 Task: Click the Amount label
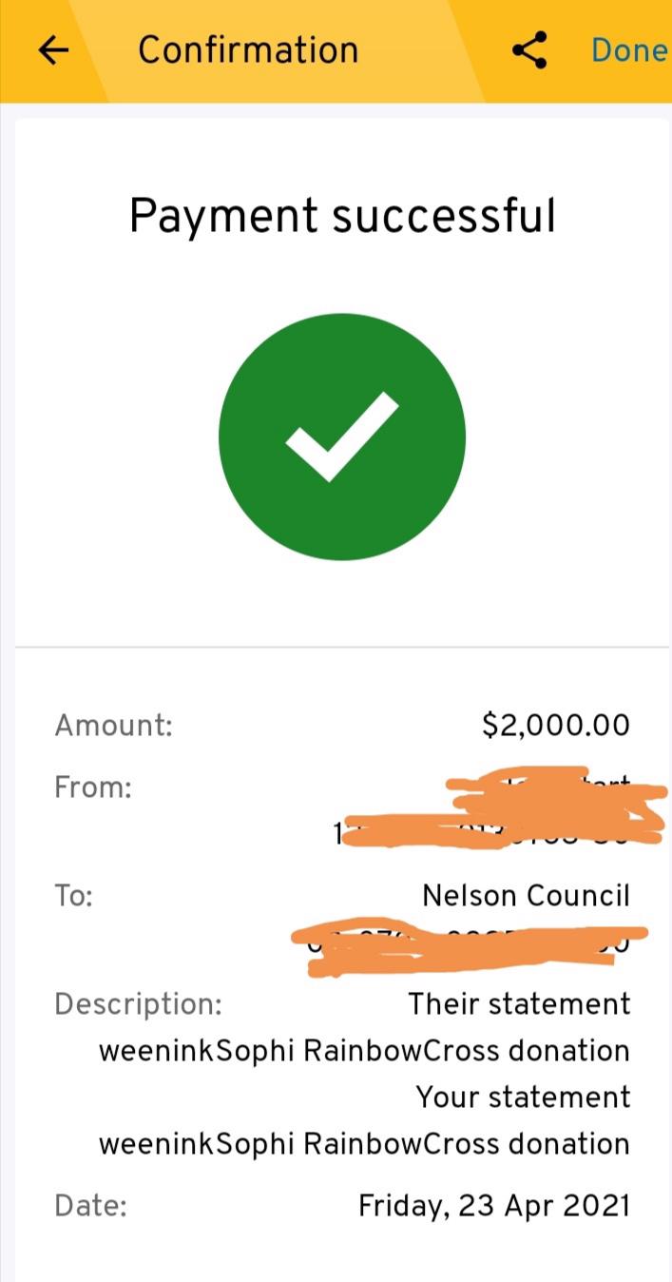click(x=114, y=726)
